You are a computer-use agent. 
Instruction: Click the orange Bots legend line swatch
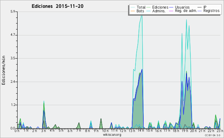(x=133, y=11)
